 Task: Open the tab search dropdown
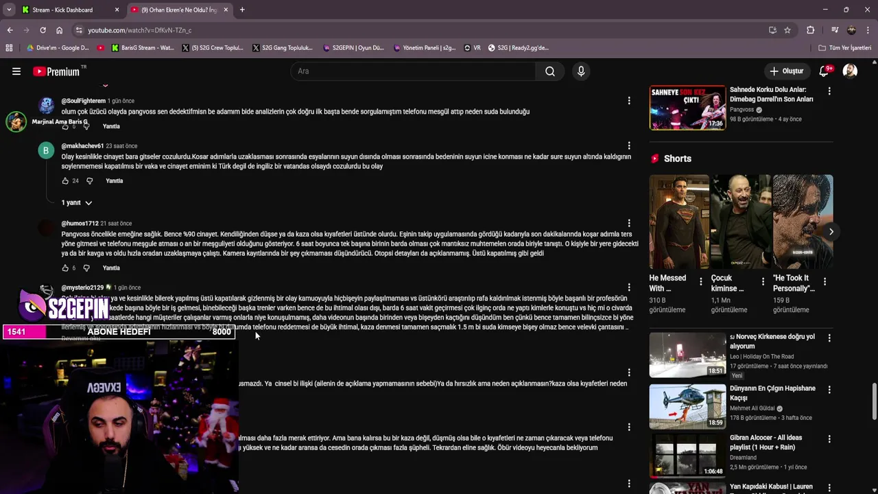coord(8,10)
